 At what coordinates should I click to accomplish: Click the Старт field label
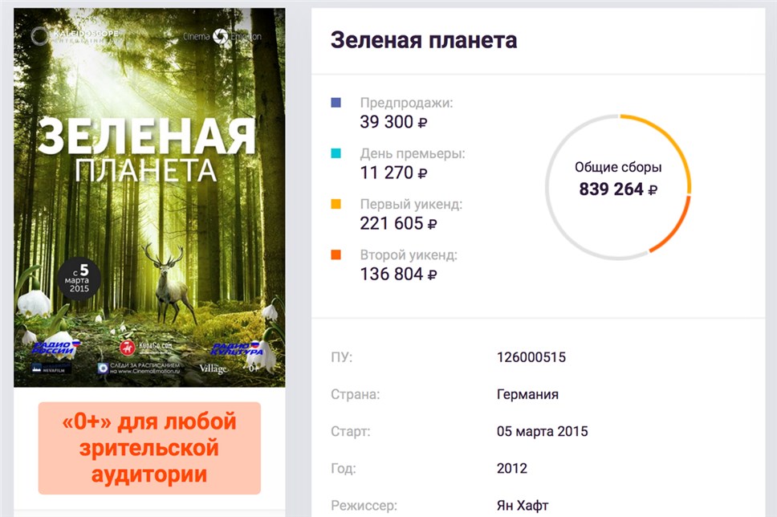point(350,431)
